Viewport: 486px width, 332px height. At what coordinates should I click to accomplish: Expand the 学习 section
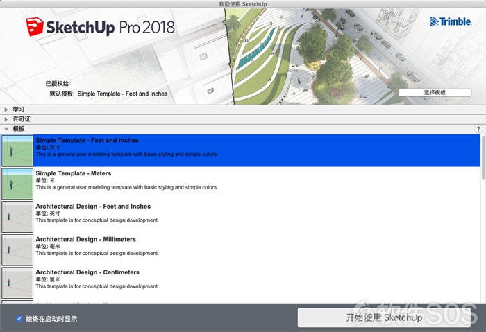pyautogui.click(x=6, y=110)
